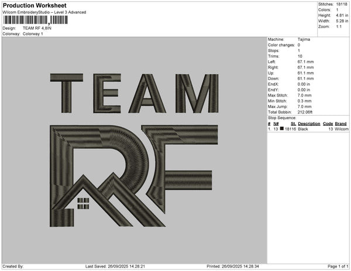Click the barcode under the software name
351x271 pixels.
(35, 20)
